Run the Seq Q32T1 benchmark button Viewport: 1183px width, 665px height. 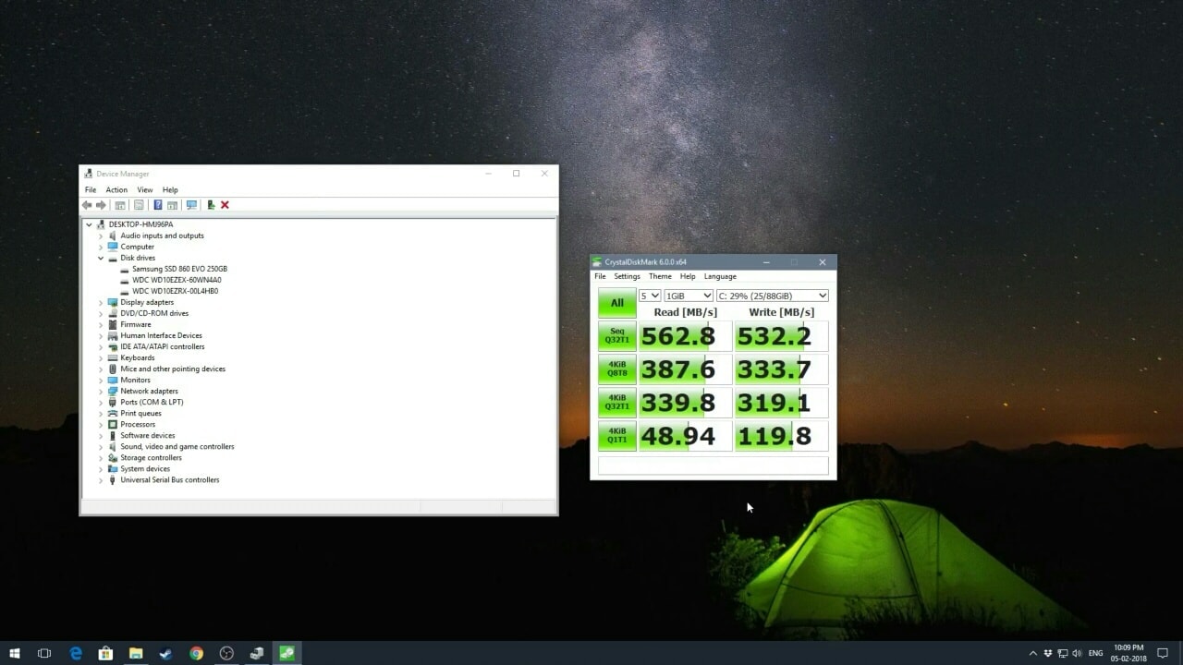[617, 336]
